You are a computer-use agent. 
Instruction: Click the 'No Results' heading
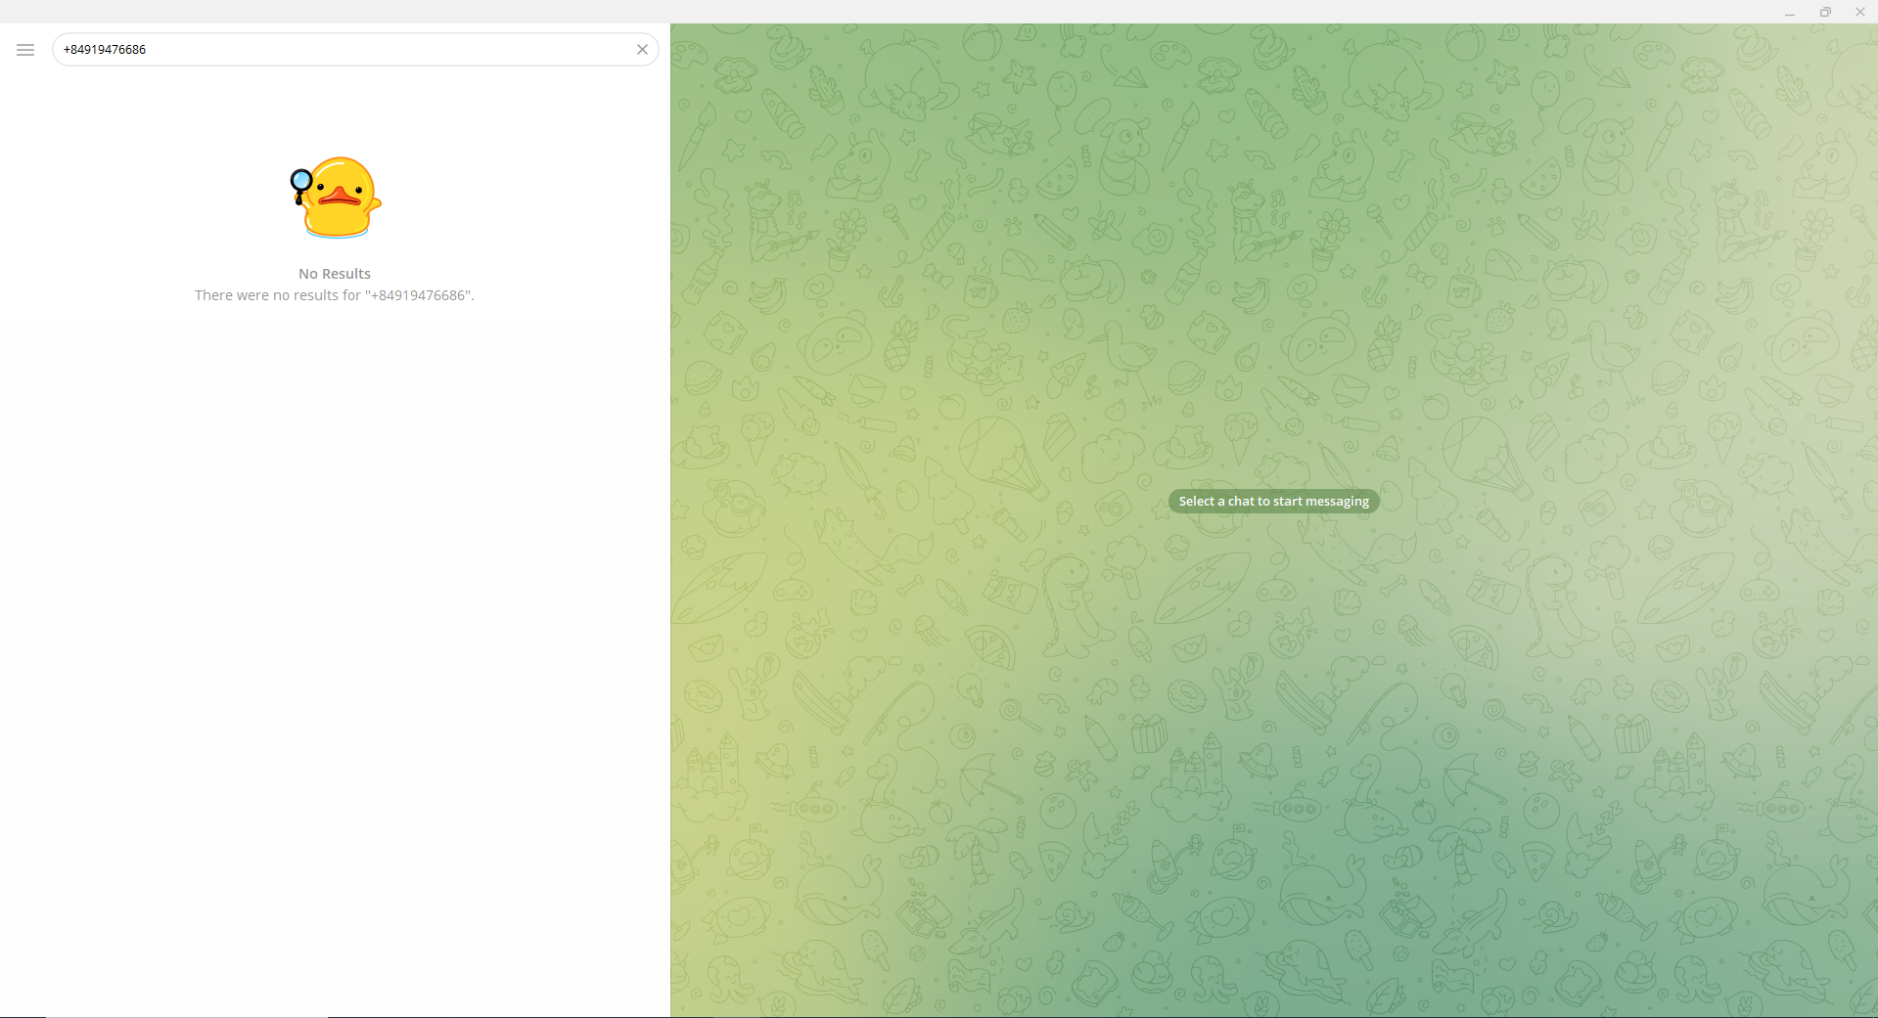334,273
